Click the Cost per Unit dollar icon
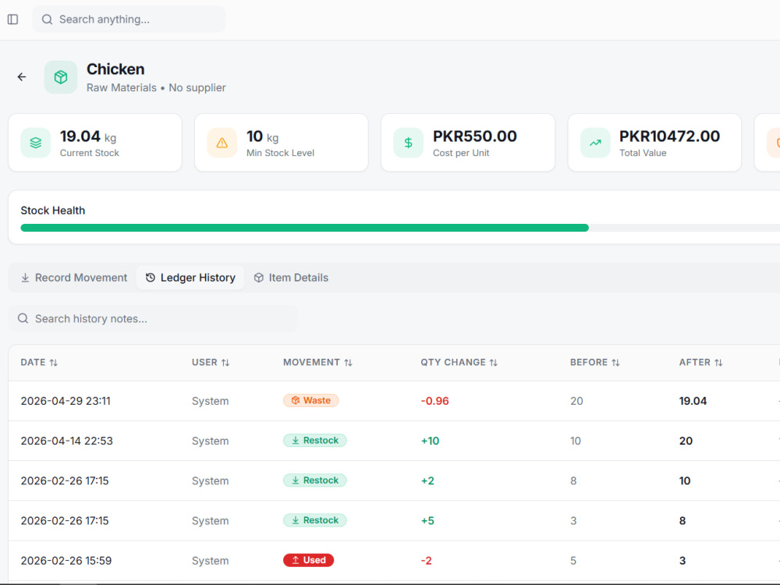This screenshot has width=780, height=585. tap(409, 143)
